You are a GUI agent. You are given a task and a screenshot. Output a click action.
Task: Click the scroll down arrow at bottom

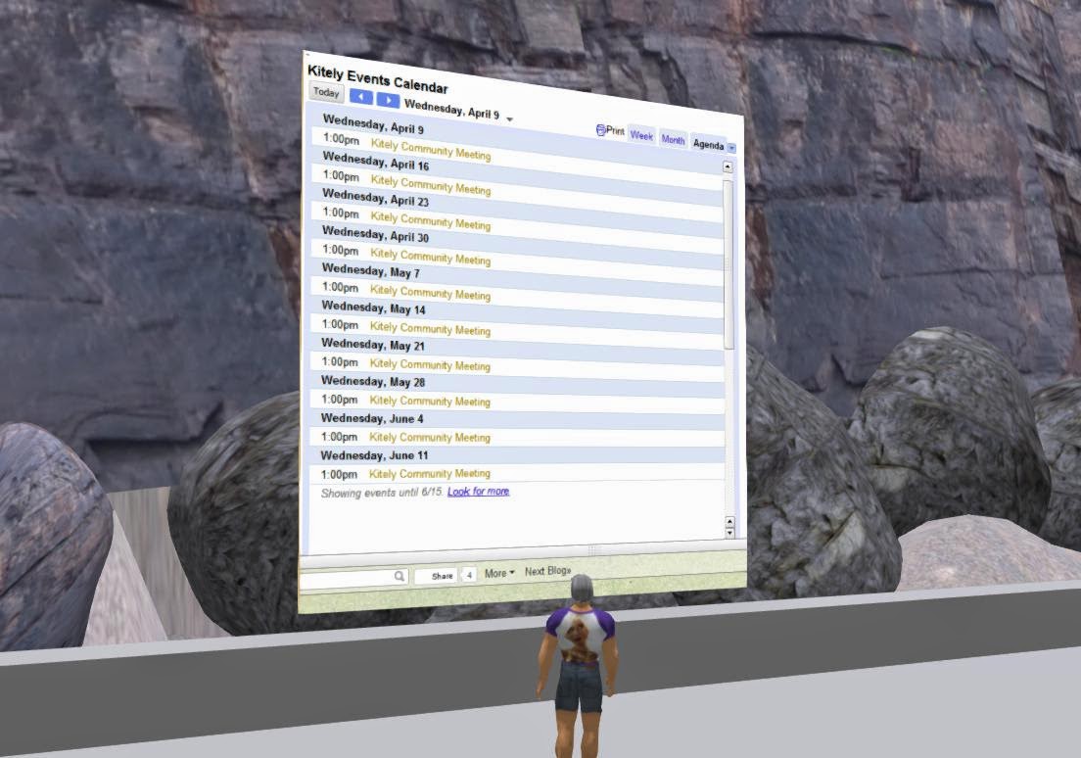730,533
